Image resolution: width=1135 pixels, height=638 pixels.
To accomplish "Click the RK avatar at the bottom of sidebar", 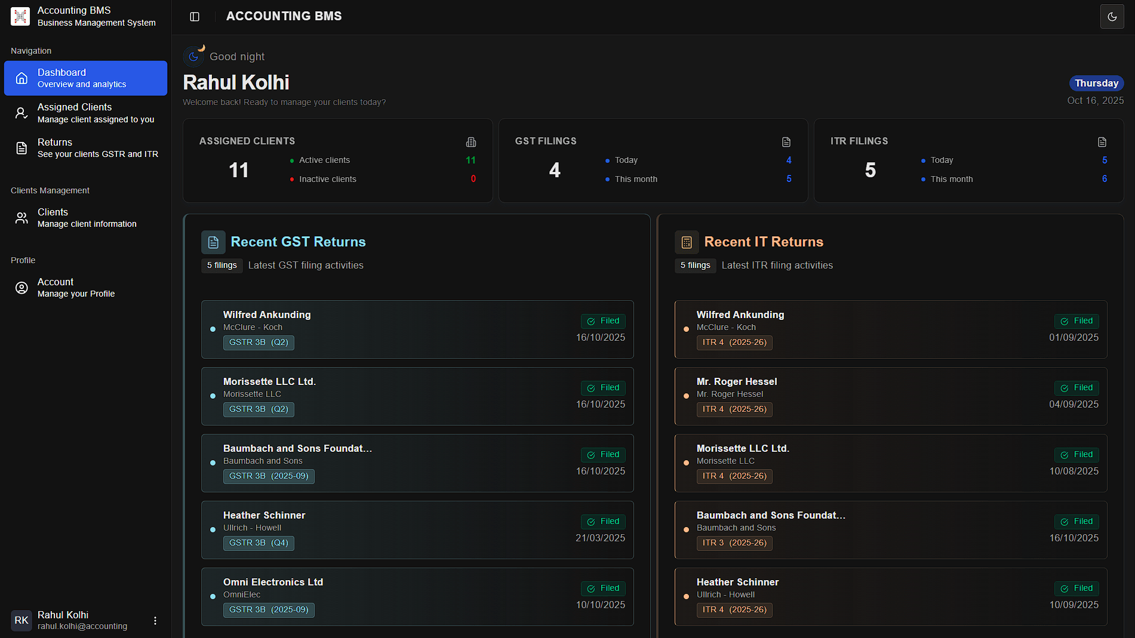I will (x=21, y=620).
